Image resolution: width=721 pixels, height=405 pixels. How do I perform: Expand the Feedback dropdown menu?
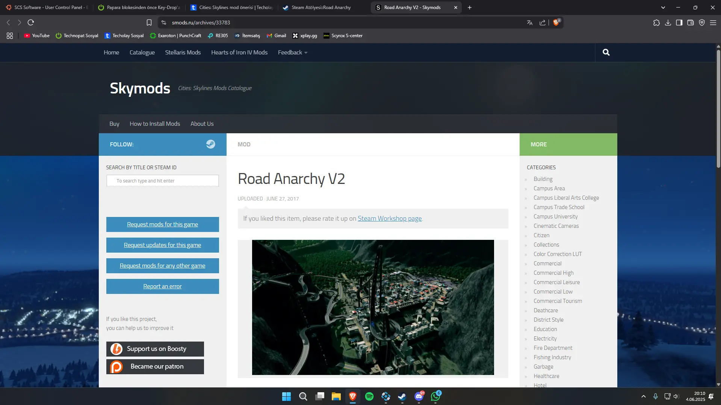coord(293,53)
